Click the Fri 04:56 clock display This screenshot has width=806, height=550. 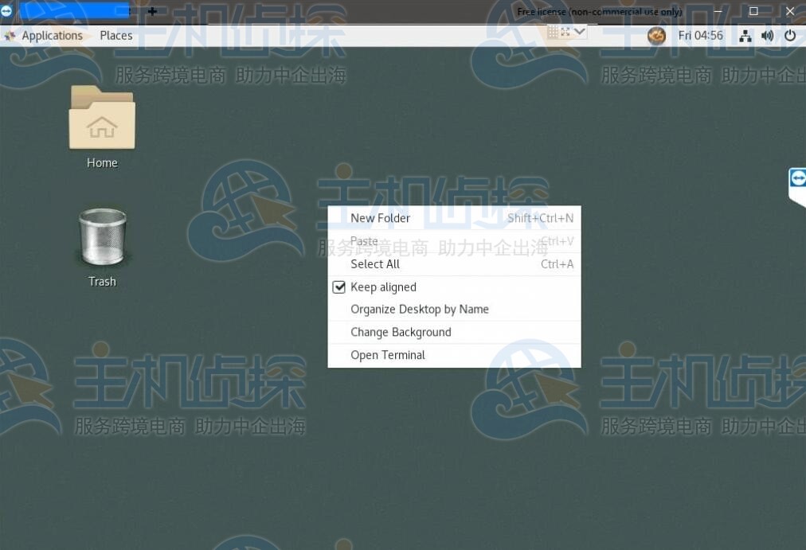coord(700,35)
